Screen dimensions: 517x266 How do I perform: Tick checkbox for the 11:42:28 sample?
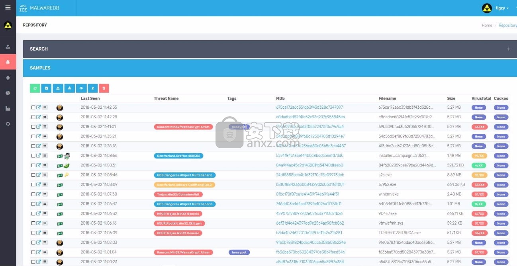click(33, 117)
